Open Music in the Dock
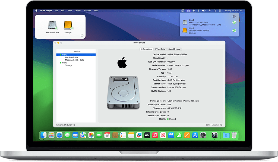The width and height of the screenshot is (278, 162). click(155, 135)
